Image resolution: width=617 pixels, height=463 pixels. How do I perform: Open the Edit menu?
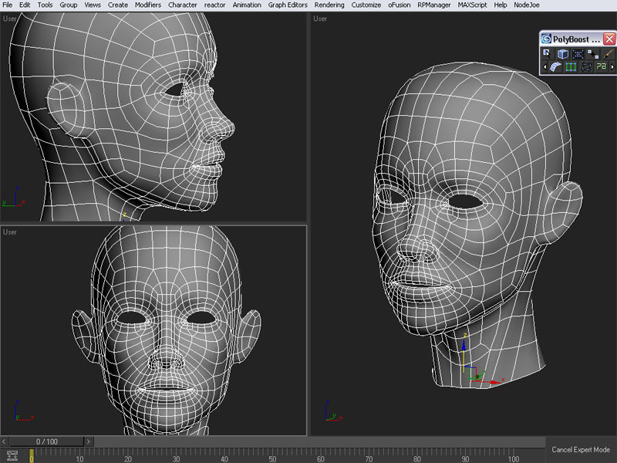[25, 5]
